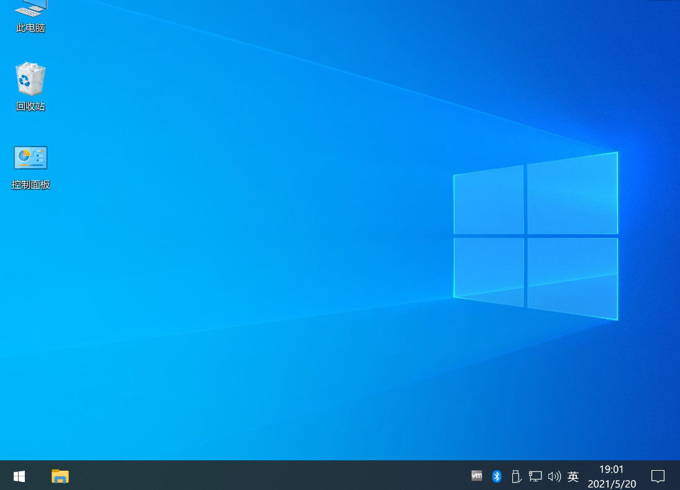The height and width of the screenshot is (490, 680).
Task: Open the clock showing 19:01 2021/5/20
Action: (612, 476)
